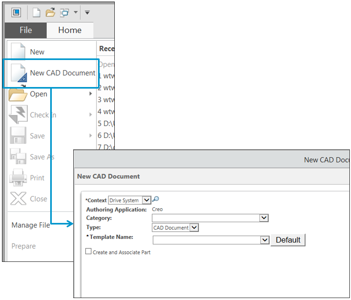Screen dimensions: 351x300
Task: Click the New CAD Document page icon
Action: pos(18,73)
